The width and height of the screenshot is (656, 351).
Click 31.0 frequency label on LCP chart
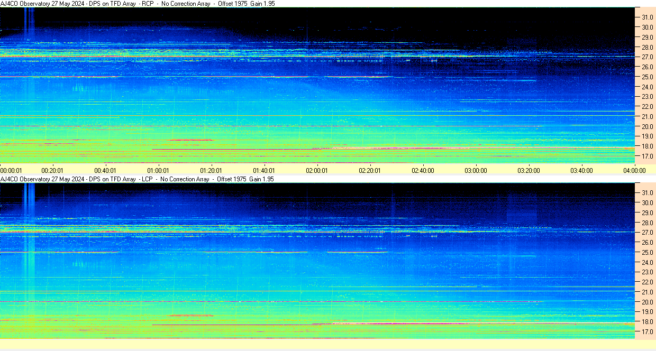point(647,192)
